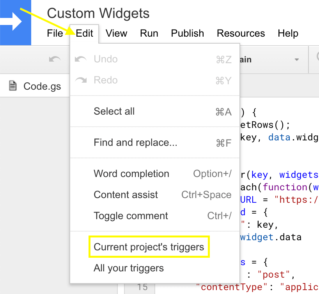319x294 pixels.
Task: Select Current project's triggers
Action: click(149, 247)
